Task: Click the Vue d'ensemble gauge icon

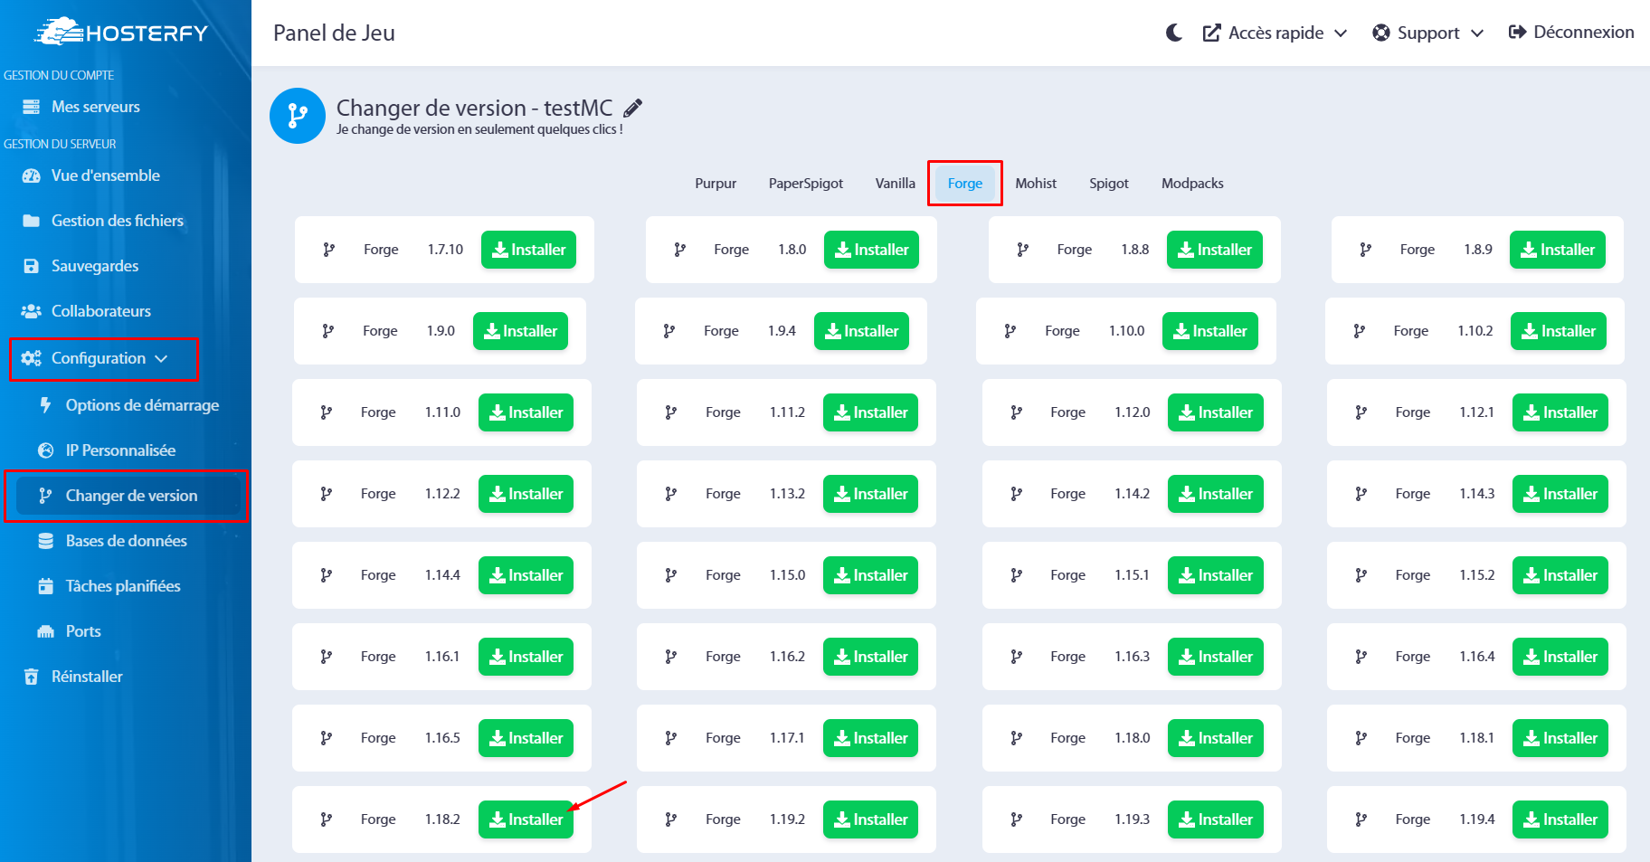Action: [x=31, y=175]
